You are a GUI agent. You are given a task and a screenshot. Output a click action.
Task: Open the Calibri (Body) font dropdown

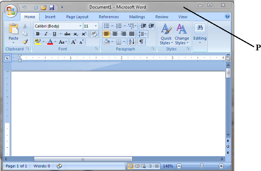click(x=80, y=26)
